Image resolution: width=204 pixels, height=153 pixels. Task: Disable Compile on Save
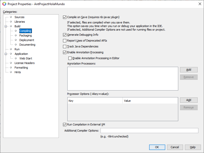coord(65,17)
